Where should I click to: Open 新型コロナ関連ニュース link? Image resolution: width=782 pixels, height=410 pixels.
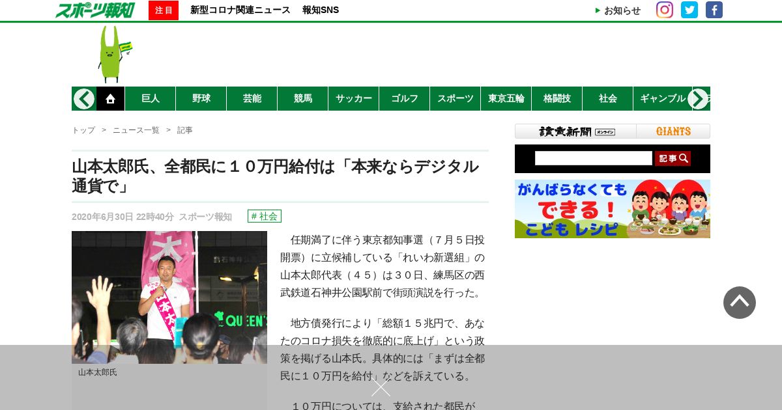click(240, 10)
